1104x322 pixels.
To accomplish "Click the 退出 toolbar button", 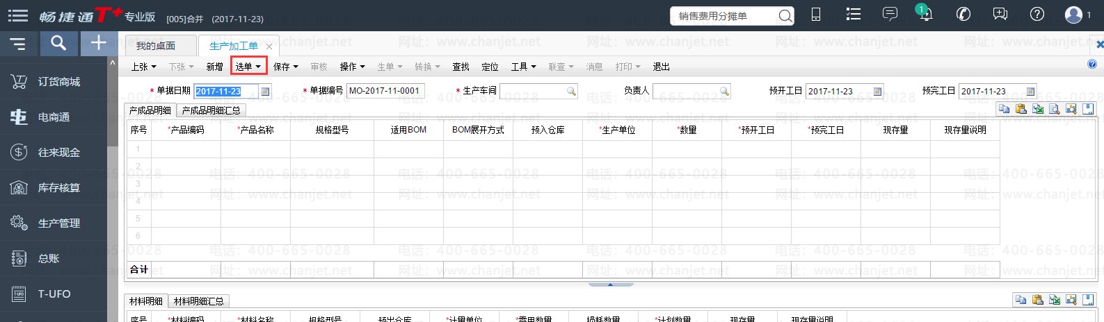I will coord(661,67).
